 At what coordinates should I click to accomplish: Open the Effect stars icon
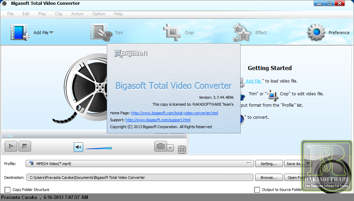click(242, 32)
